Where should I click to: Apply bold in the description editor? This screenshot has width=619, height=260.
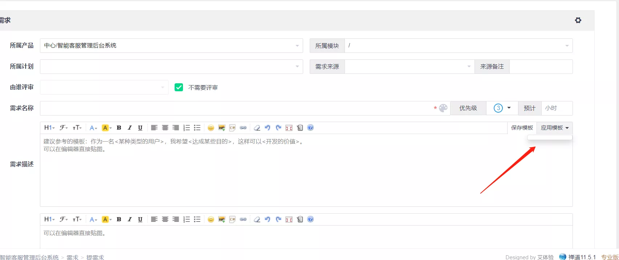click(119, 128)
